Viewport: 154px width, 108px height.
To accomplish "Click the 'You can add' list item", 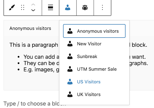I will pos(41,57).
